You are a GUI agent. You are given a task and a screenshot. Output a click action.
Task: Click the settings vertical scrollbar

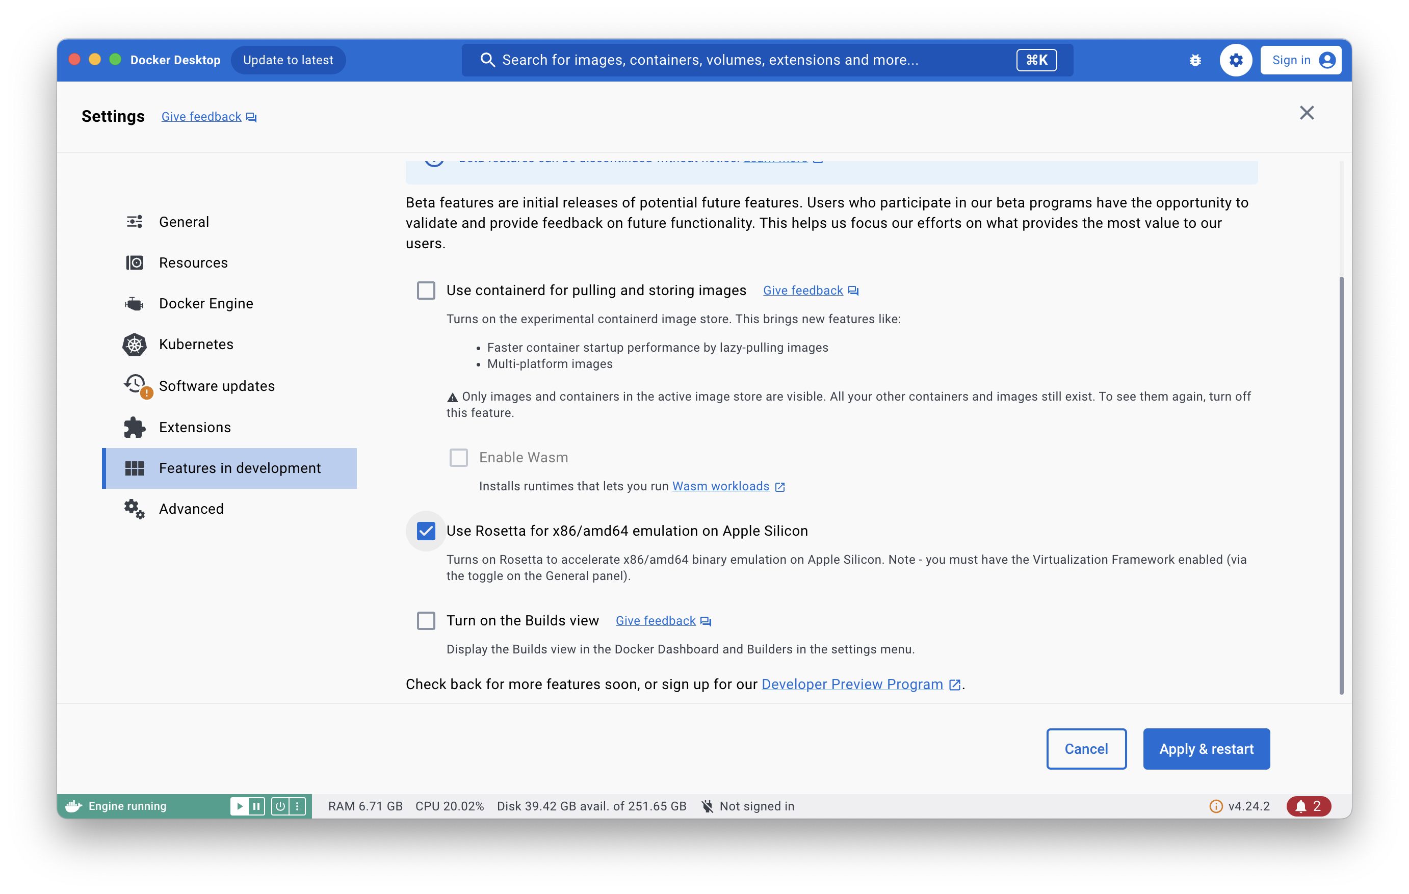1341,486
